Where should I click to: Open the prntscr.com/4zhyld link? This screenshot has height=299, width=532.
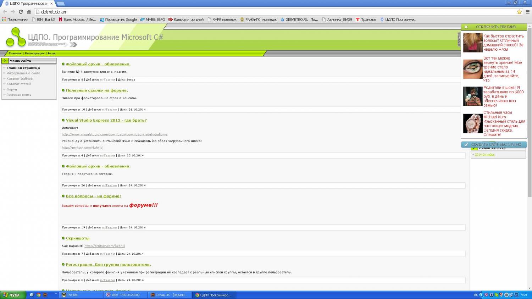pyautogui.click(x=82, y=148)
